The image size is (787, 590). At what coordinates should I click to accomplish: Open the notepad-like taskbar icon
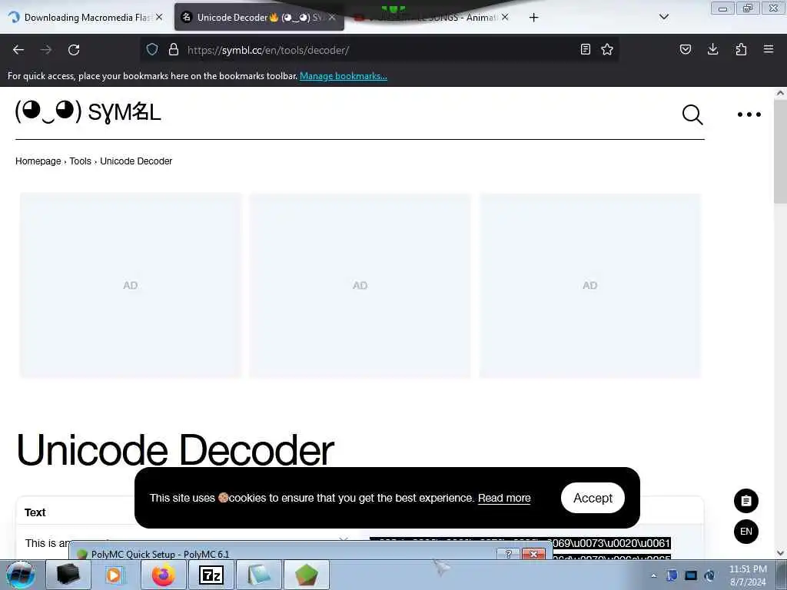click(259, 575)
